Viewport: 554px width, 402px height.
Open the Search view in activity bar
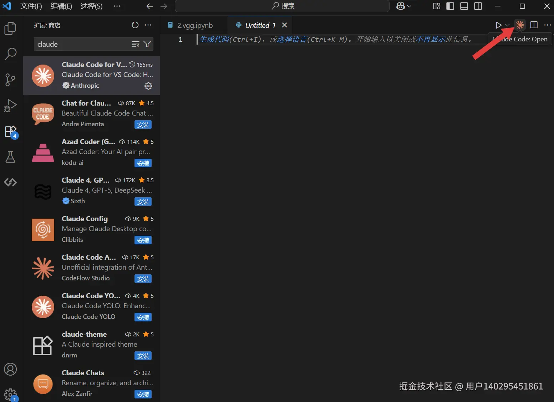click(x=10, y=54)
